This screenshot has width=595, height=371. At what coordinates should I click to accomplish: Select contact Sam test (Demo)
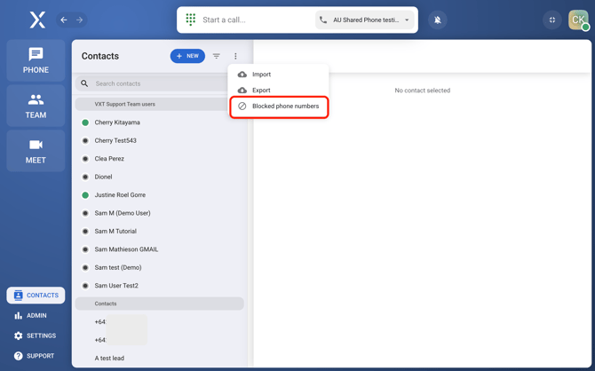(159, 267)
